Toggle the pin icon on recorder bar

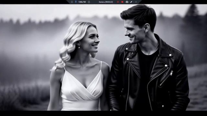coord(76,2)
